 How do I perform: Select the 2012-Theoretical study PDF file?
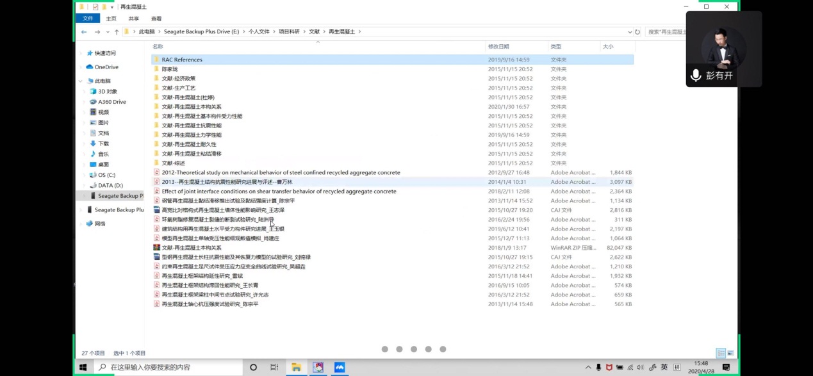click(x=281, y=173)
